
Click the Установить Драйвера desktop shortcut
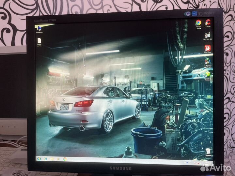[x=208, y=63]
